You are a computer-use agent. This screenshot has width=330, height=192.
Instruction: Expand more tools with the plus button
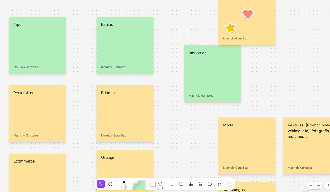pos(229,184)
